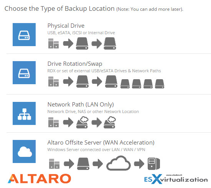Screen dimensions: 211x188
Task: Click the Physical Drive title text
Action: (x=66, y=26)
